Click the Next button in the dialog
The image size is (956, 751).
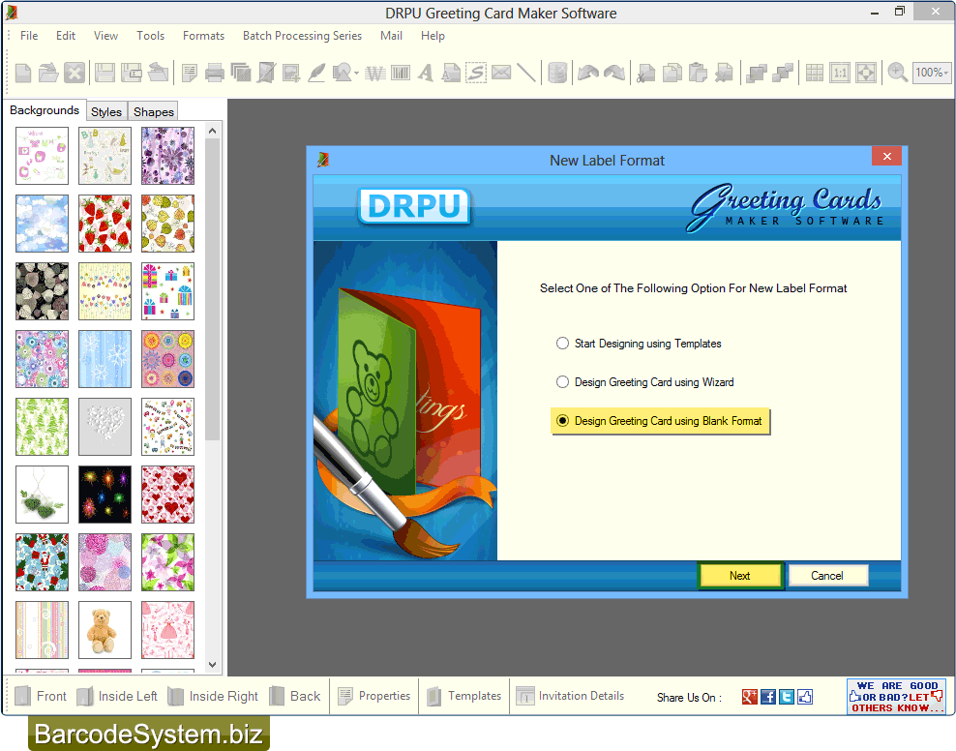pos(740,576)
